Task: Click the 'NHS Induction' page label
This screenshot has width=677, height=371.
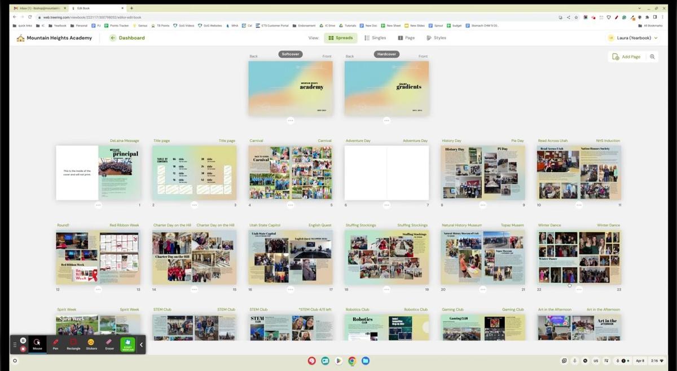Action: [608, 140]
